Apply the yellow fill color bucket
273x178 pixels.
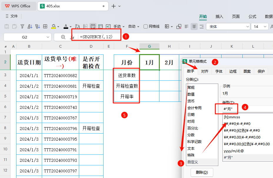[54, 26]
